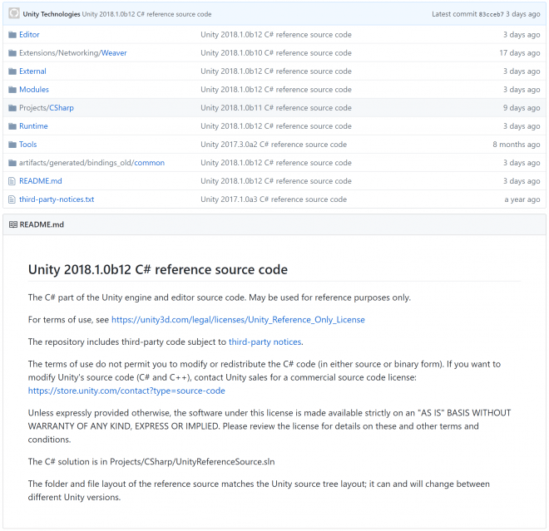Image resolution: width=549 pixels, height=531 pixels.
Task: Click Unity 2018.1.0b11 commit message on CSharp row
Action: pos(276,108)
